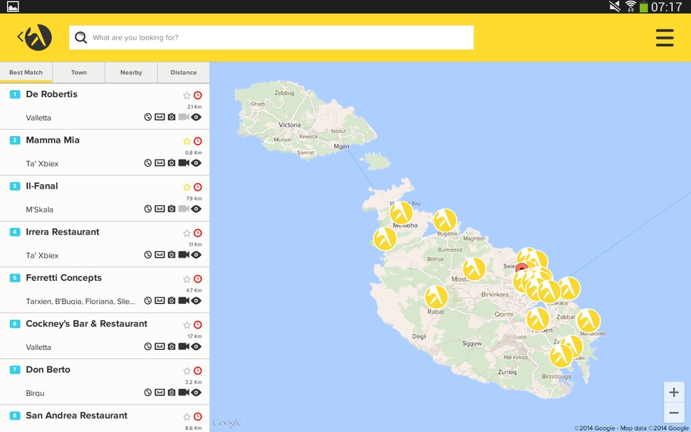Star the Ferretti Concepts listing
Viewport: 691px width, 432px height.
tap(187, 279)
